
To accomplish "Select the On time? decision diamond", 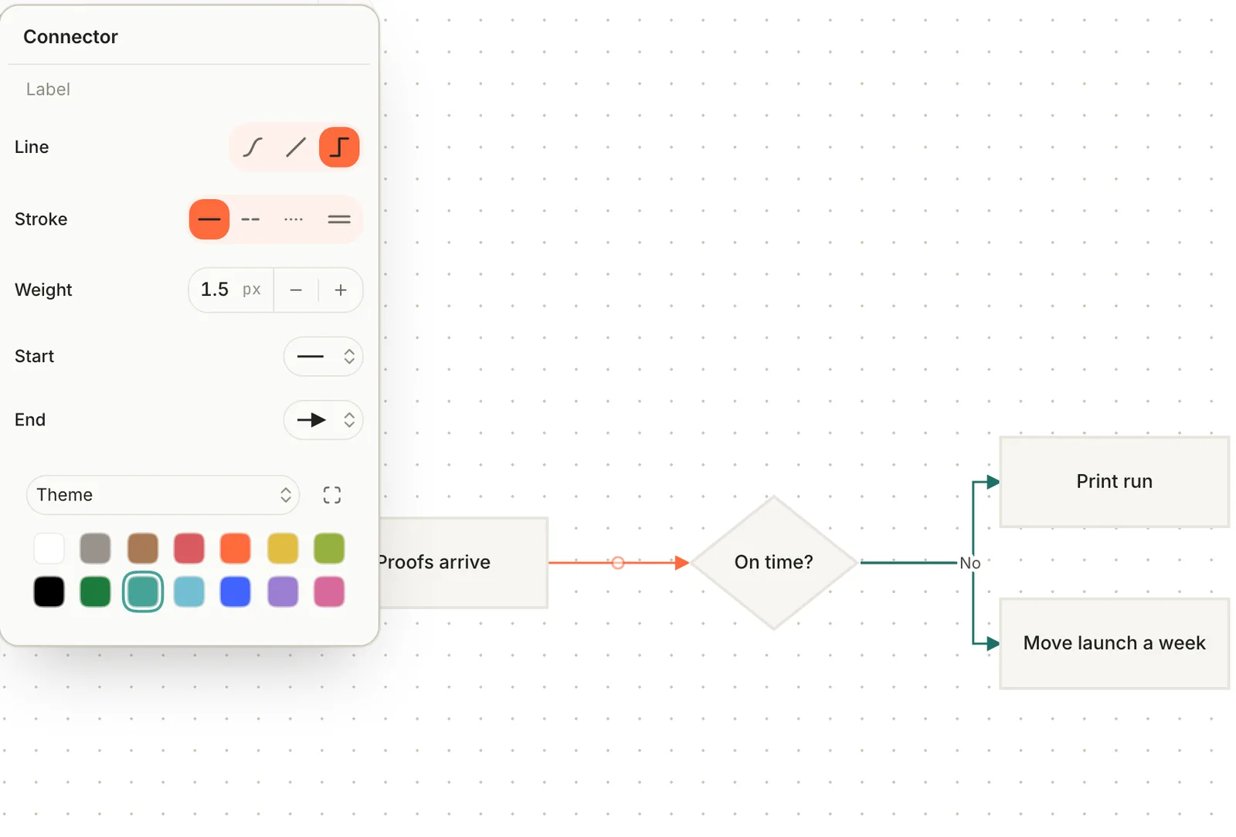I will [x=774, y=563].
